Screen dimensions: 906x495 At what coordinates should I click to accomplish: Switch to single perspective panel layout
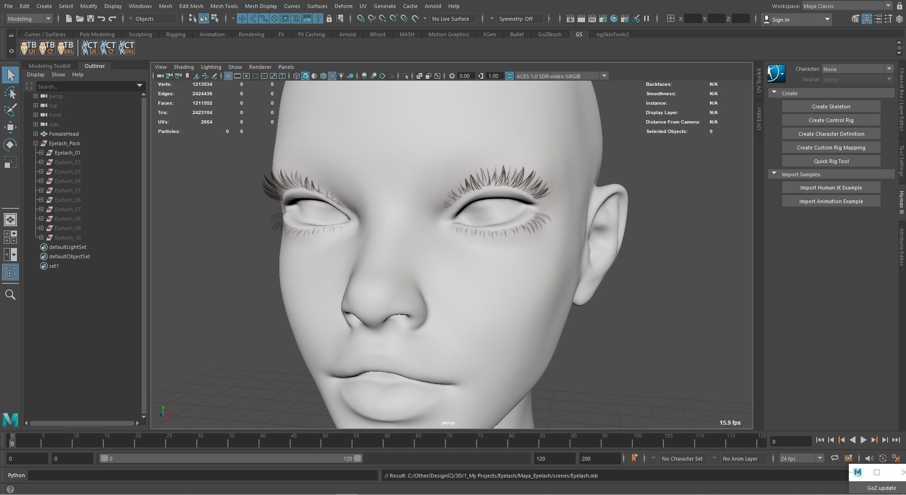tap(10, 220)
